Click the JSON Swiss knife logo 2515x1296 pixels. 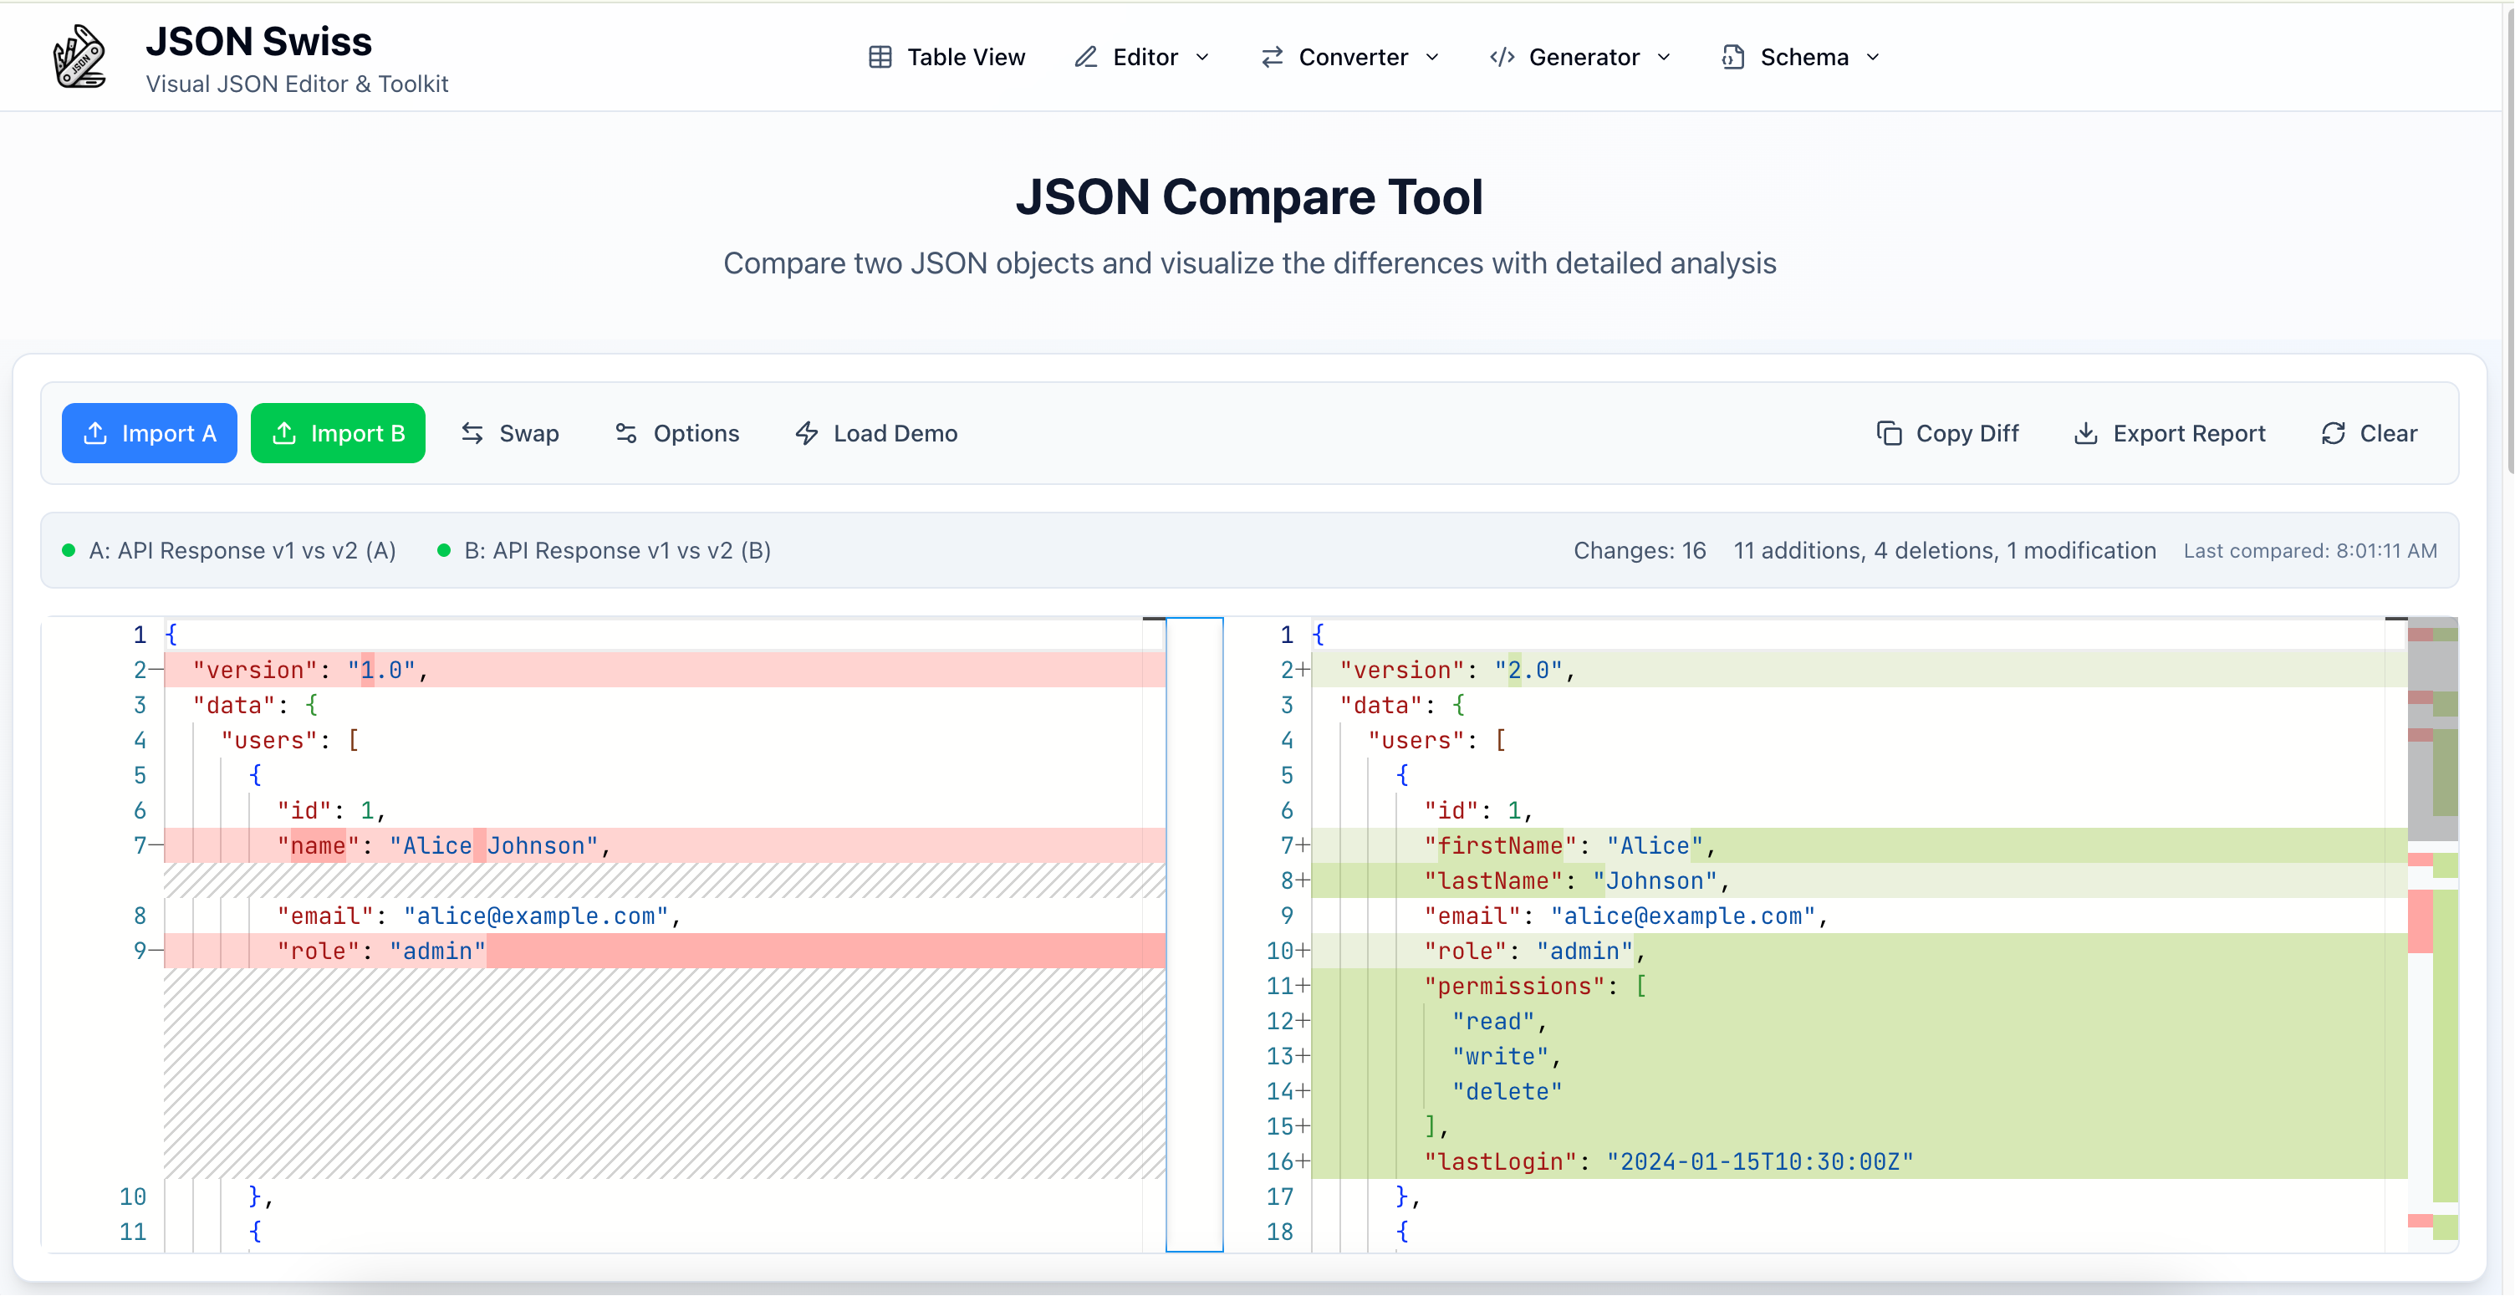click(x=79, y=57)
